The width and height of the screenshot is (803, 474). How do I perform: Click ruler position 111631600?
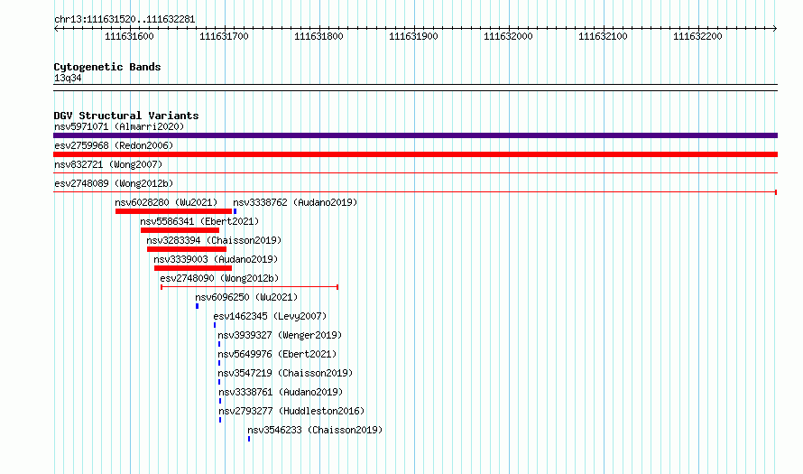129,36
